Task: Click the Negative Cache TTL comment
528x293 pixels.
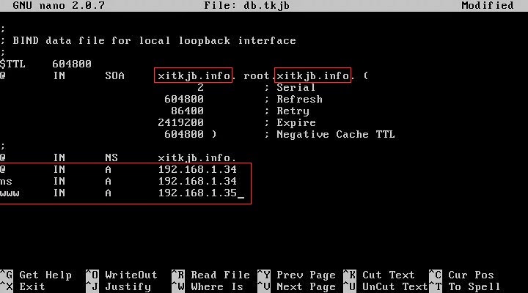Action: coord(335,134)
